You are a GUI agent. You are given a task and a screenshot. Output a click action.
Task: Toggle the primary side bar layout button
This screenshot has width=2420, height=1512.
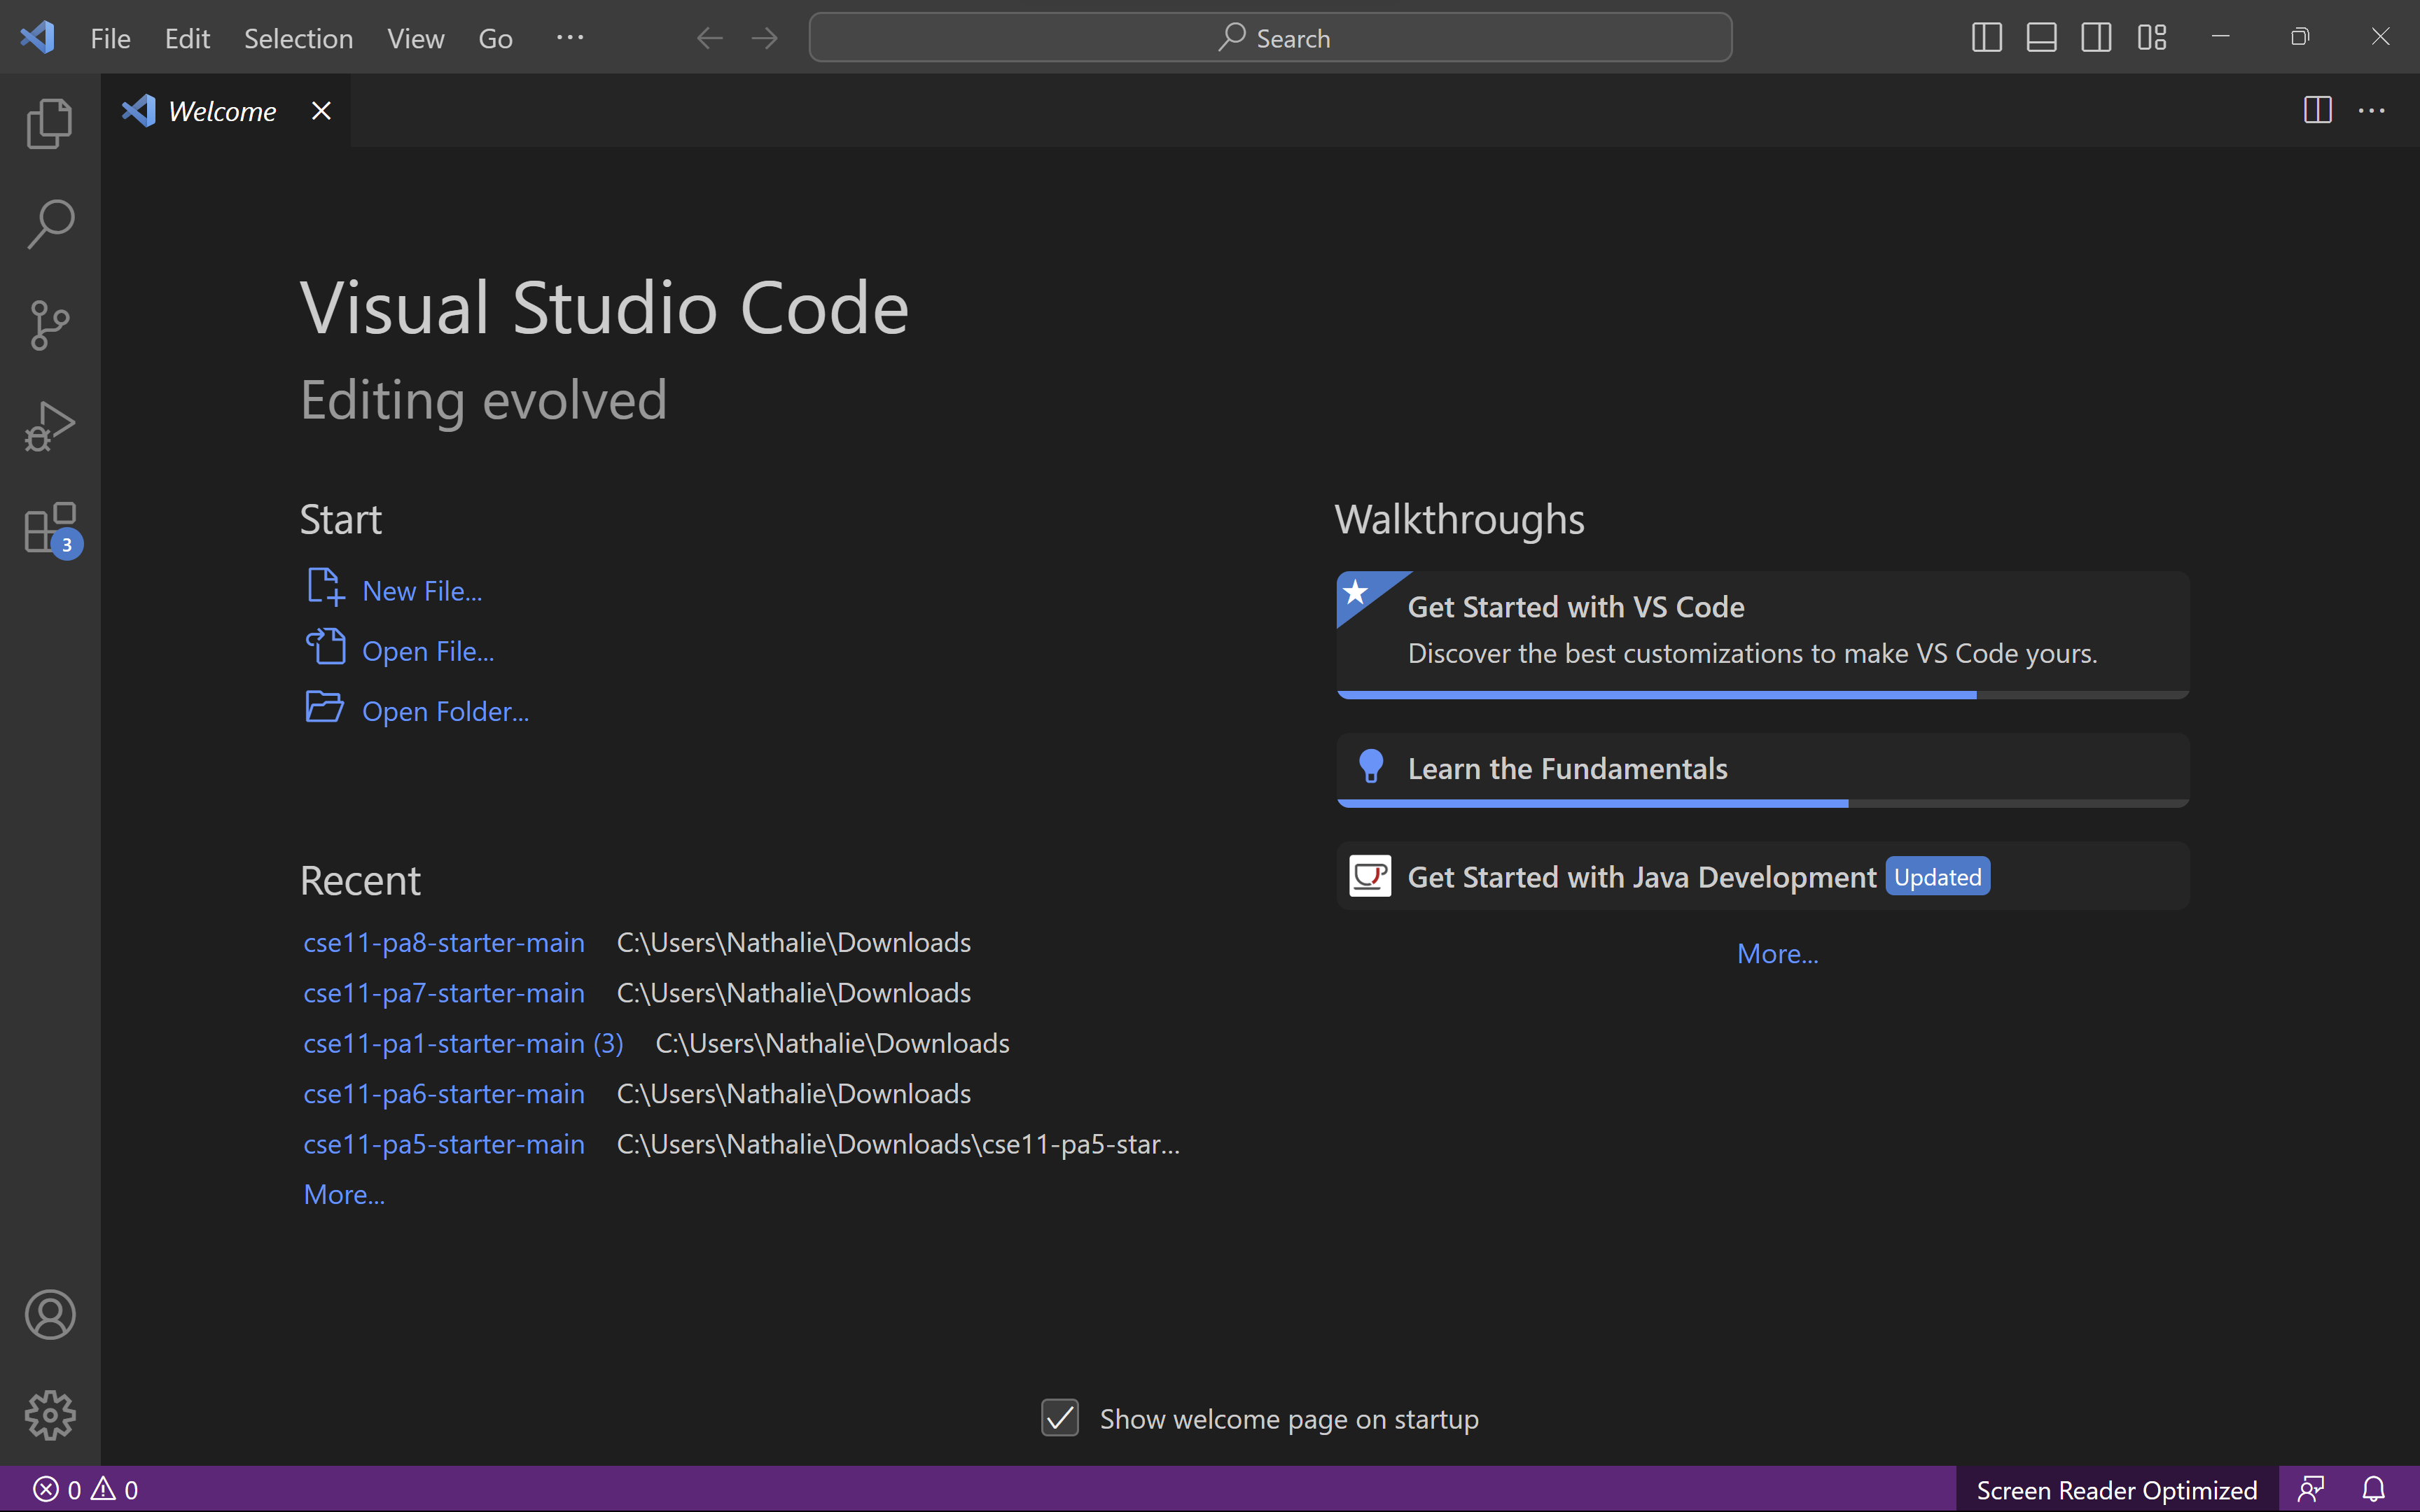[1986, 38]
